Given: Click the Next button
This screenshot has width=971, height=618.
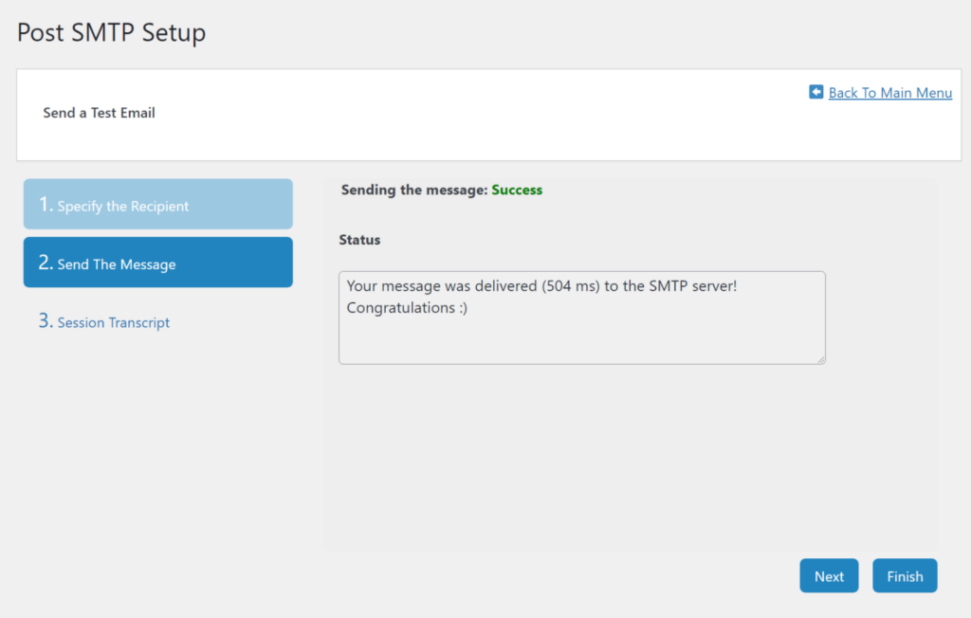Looking at the screenshot, I should coord(828,575).
